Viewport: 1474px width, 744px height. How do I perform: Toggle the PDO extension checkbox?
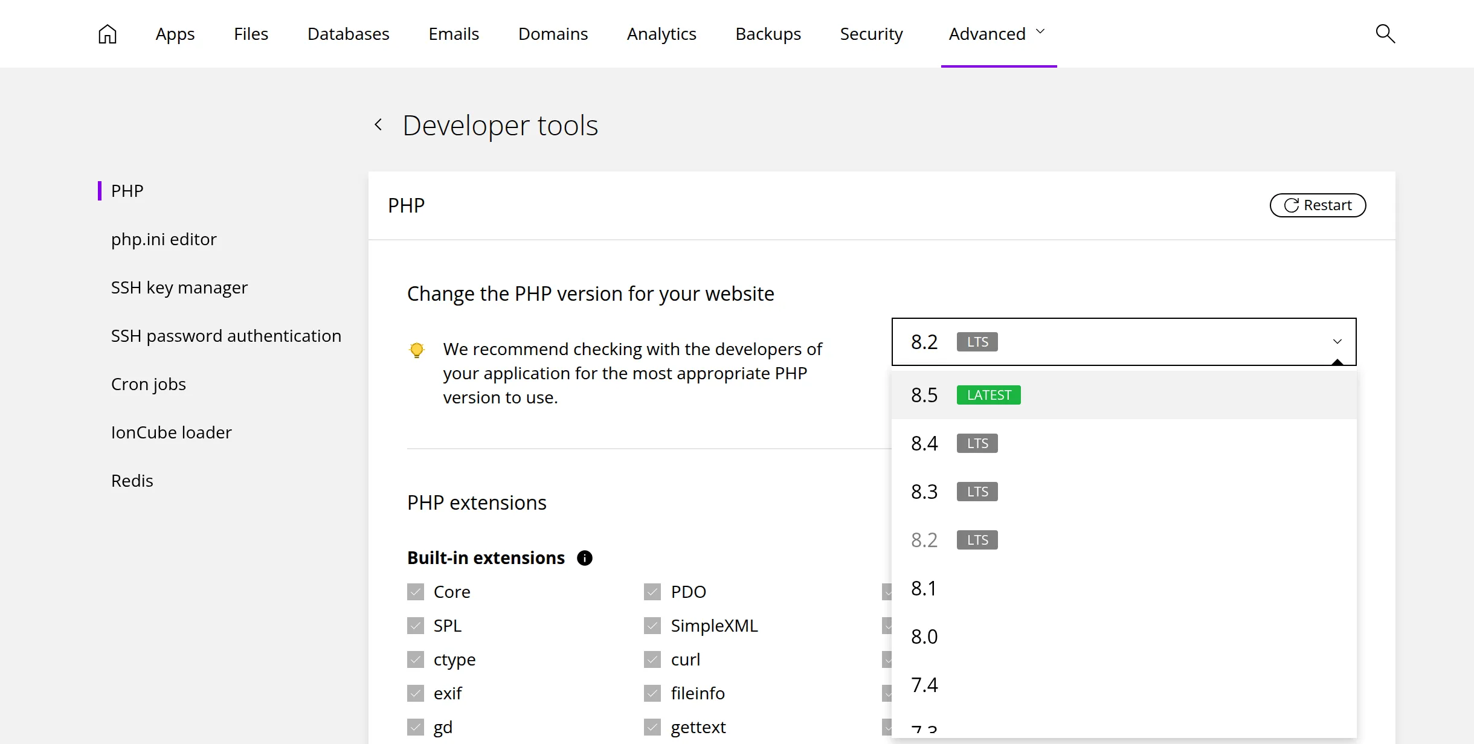[x=652, y=592]
